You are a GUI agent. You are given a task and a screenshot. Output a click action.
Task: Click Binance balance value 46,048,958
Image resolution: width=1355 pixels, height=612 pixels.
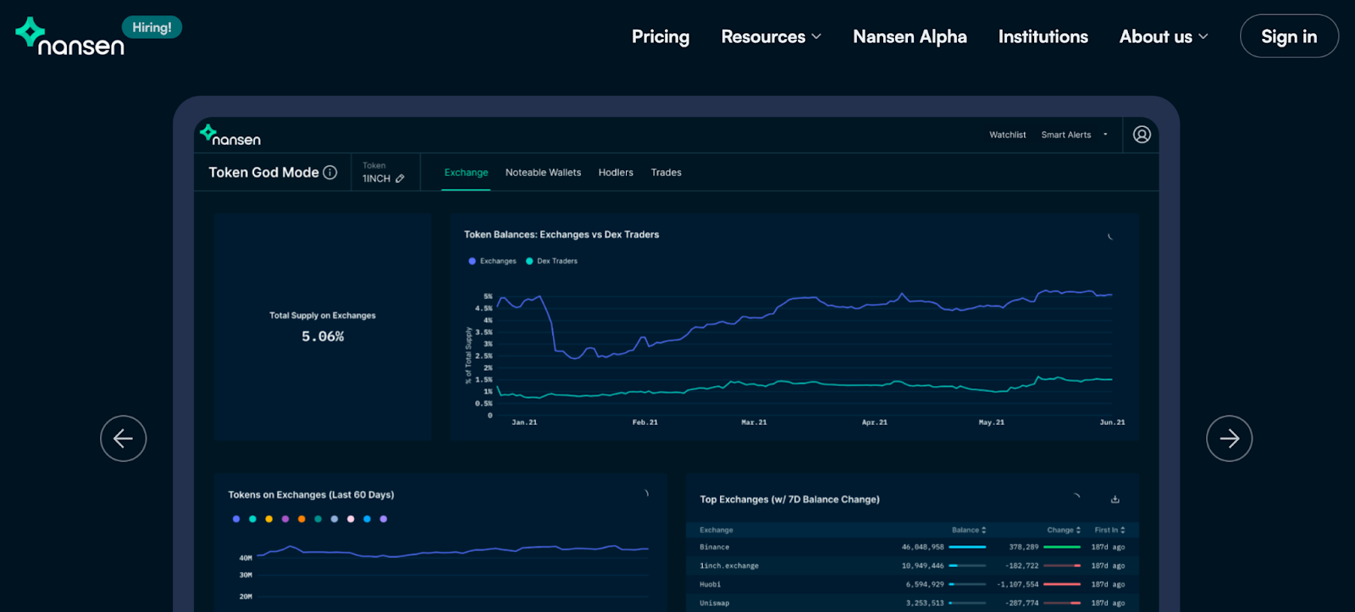(x=922, y=547)
